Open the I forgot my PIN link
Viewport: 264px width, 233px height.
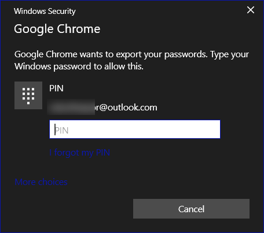(x=79, y=153)
